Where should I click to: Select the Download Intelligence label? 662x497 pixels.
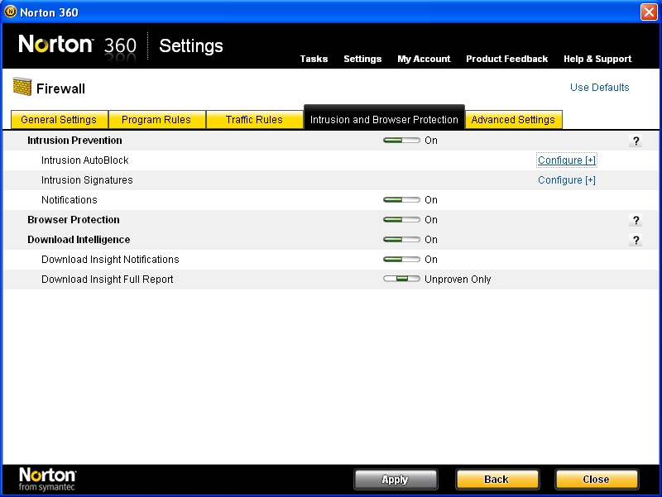79,240
